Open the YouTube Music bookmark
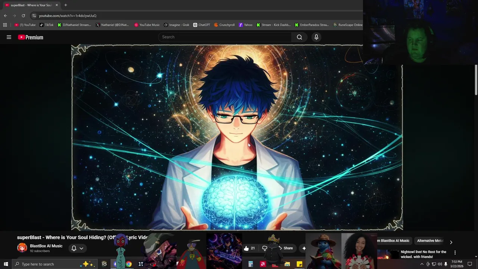Screen dimensions: 478x269 coord(147,25)
